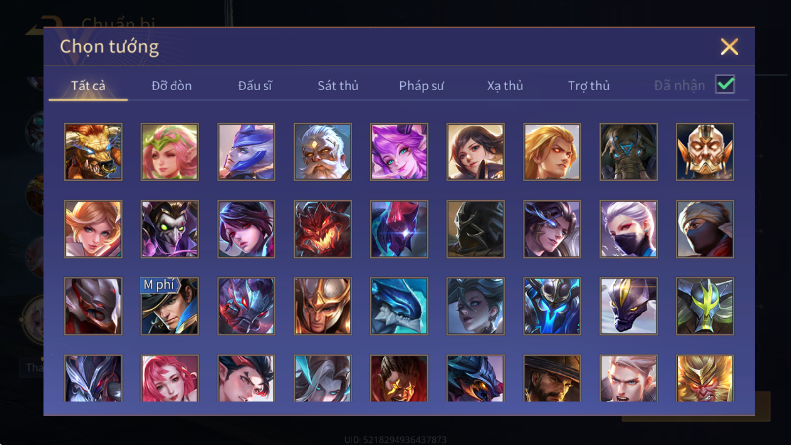The width and height of the screenshot is (791, 445).
Task: Pick the white-bearded old man hero
Action: point(322,152)
